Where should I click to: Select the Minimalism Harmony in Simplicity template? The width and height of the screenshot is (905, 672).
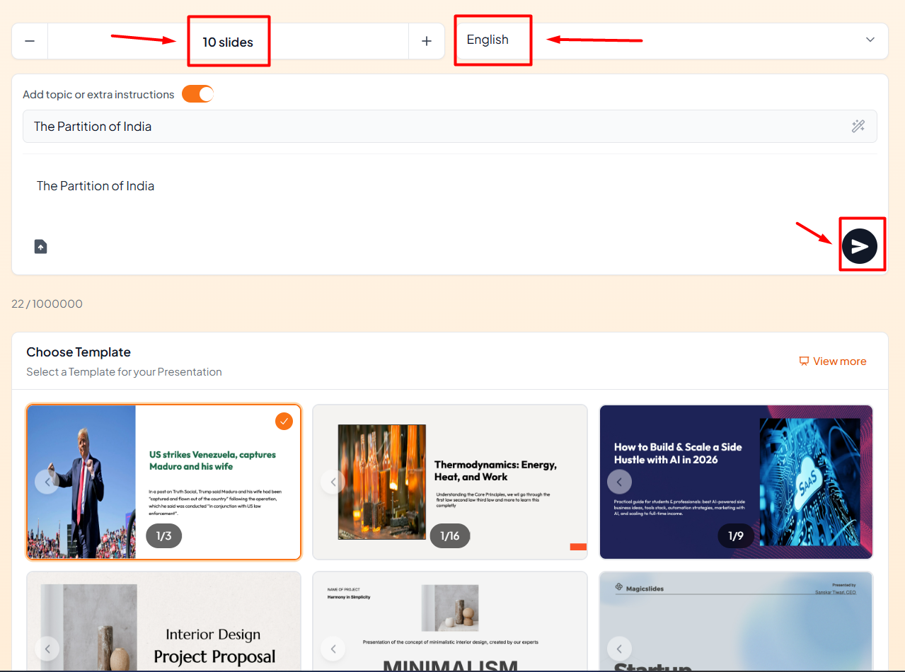[450, 621]
